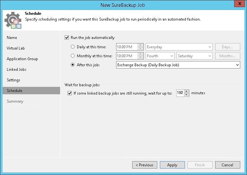Select the Monthly at this time option

73,56
